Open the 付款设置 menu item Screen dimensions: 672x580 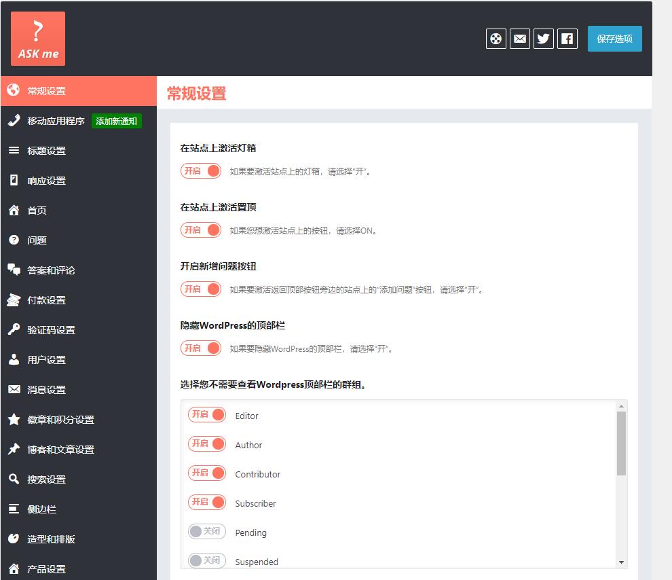[x=79, y=300]
